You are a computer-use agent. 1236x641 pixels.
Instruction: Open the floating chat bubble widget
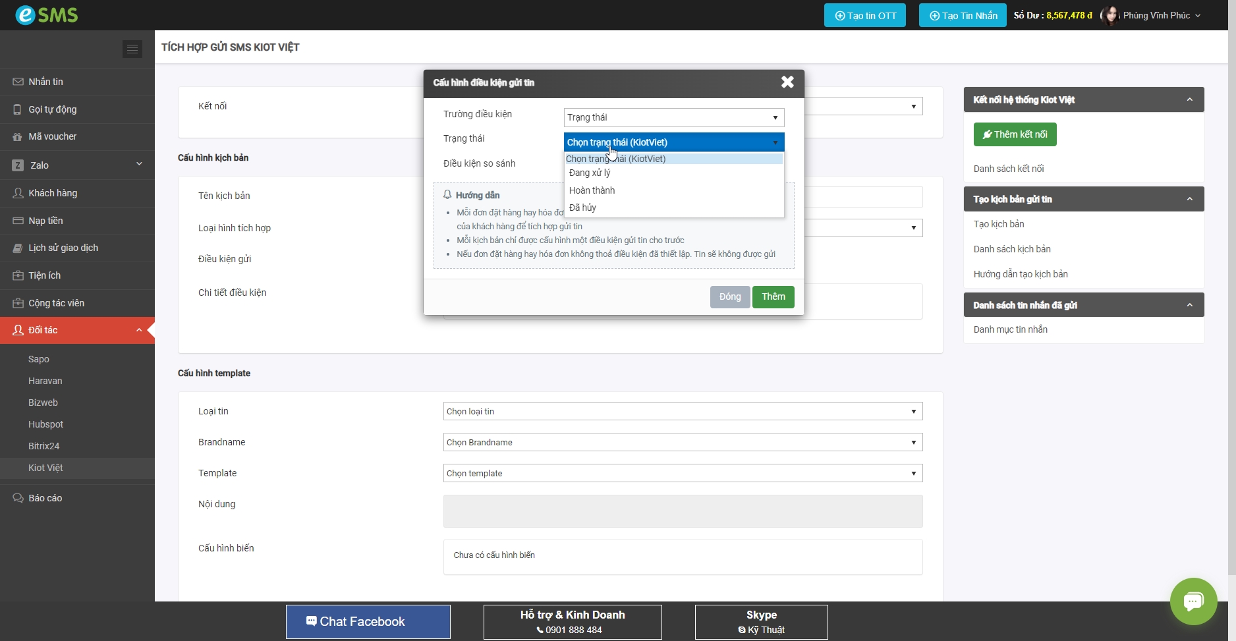pos(1193,601)
